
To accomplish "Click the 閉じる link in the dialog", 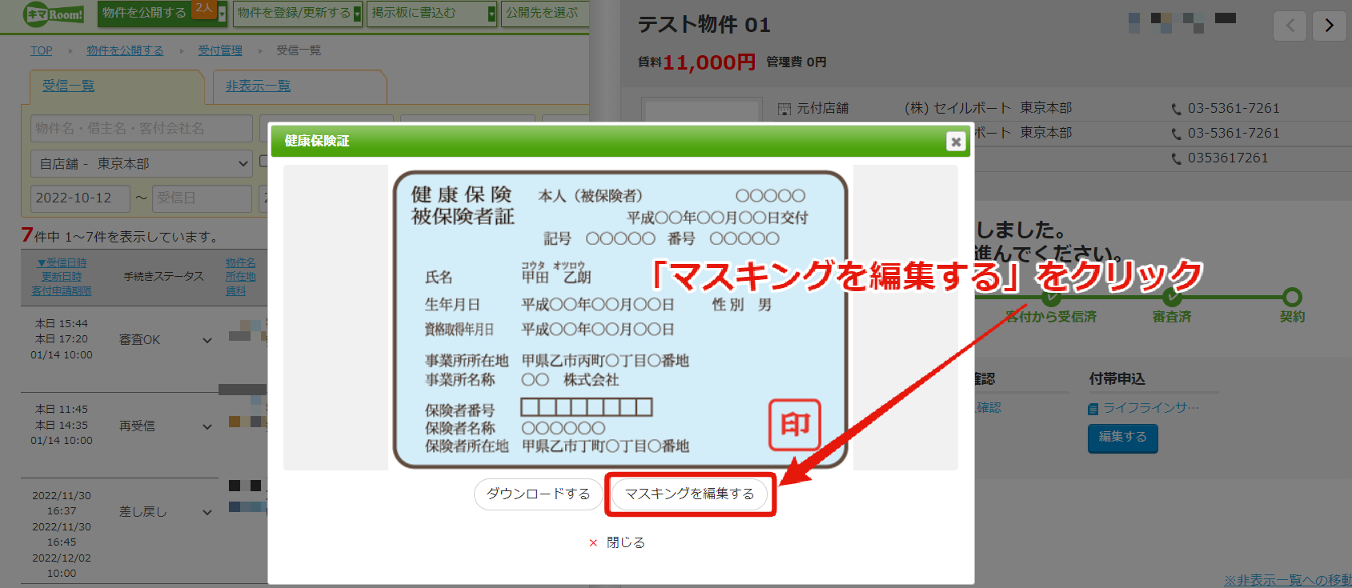I will pos(617,542).
